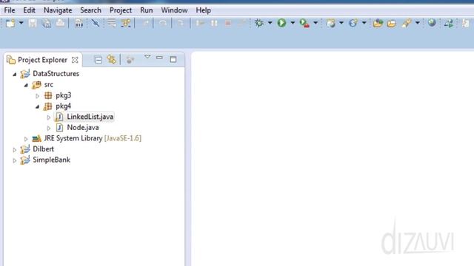Collapse the DataStructures project node
Viewport: 474px width, 266px height.
(15, 74)
